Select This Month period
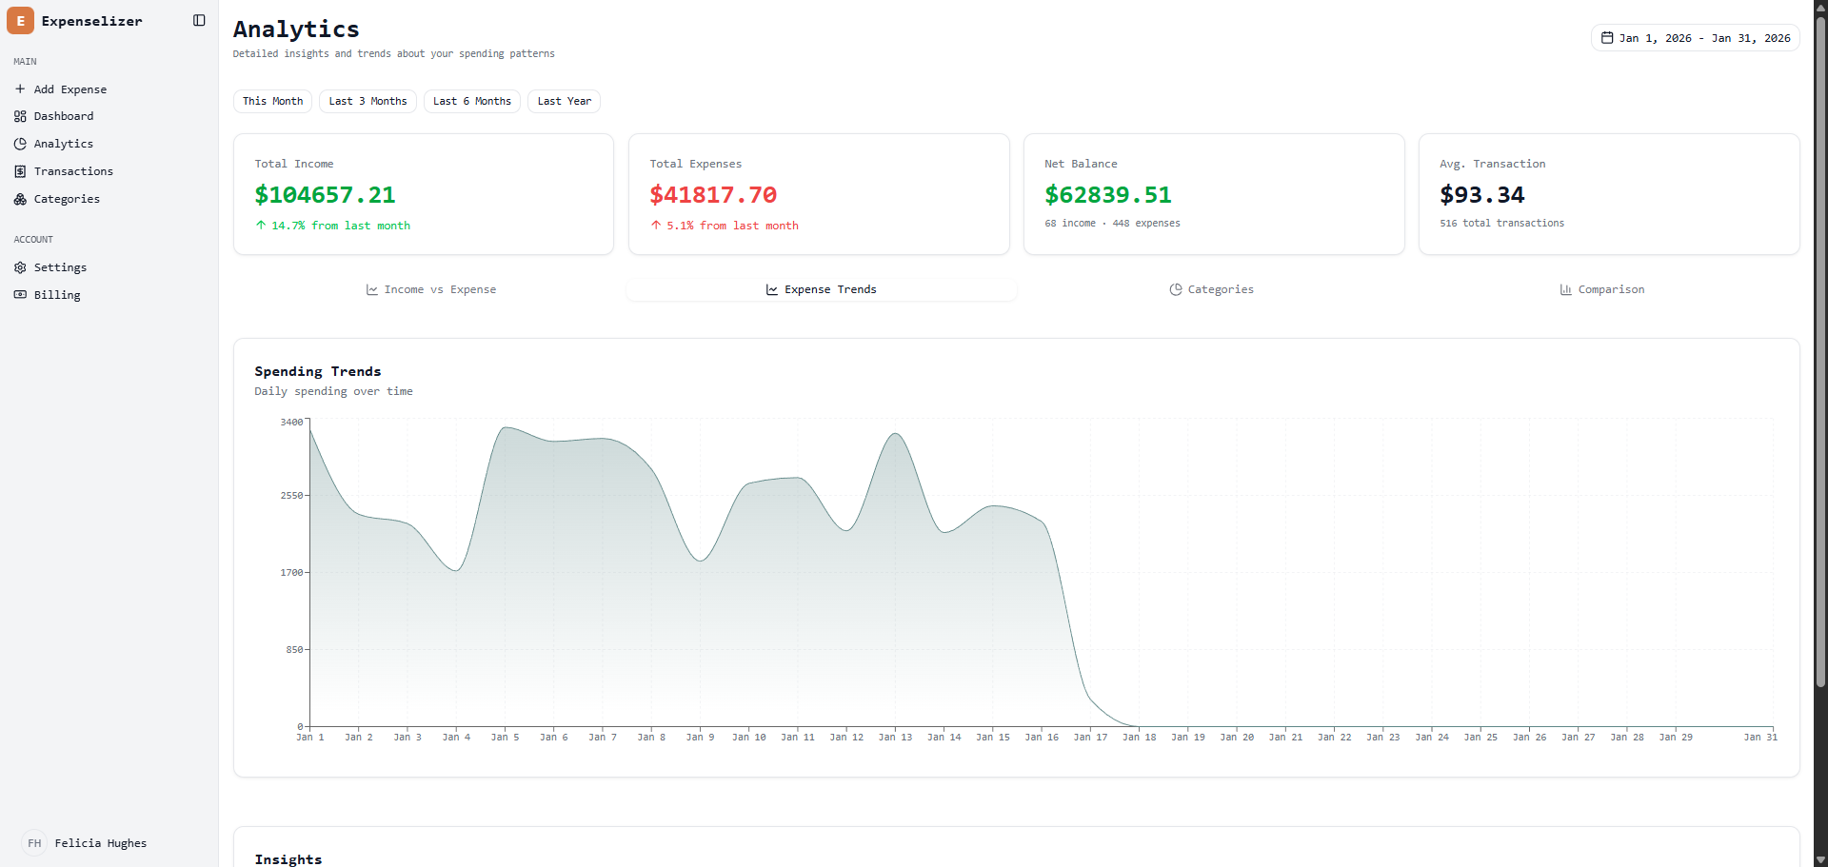 click(x=272, y=101)
